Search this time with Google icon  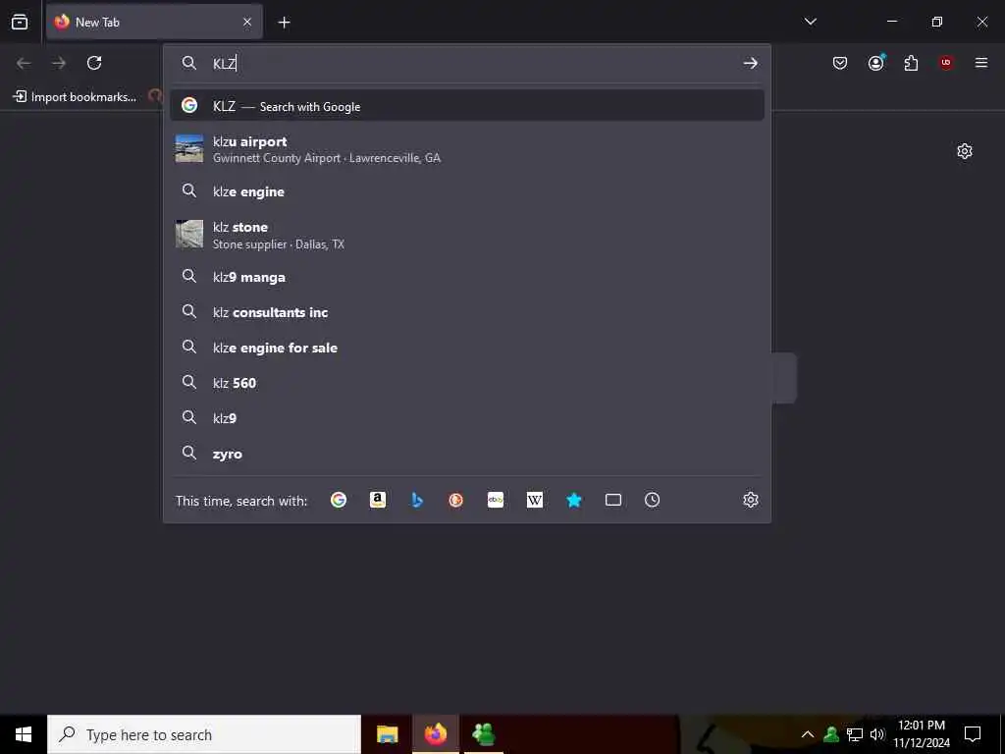coord(339,500)
